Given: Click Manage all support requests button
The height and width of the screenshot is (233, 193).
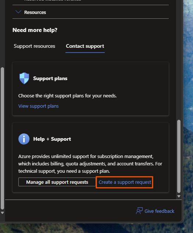Looking at the screenshot, I should click(57, 182).
